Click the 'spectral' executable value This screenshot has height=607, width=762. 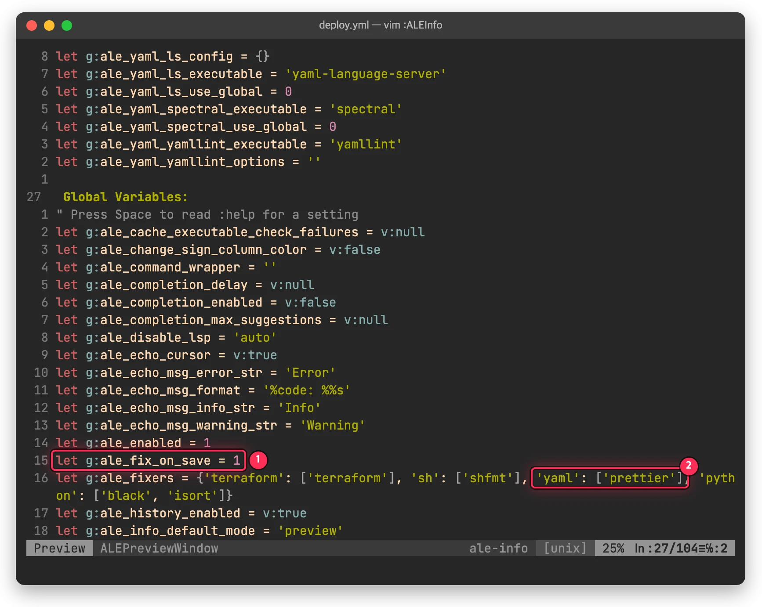366,109
